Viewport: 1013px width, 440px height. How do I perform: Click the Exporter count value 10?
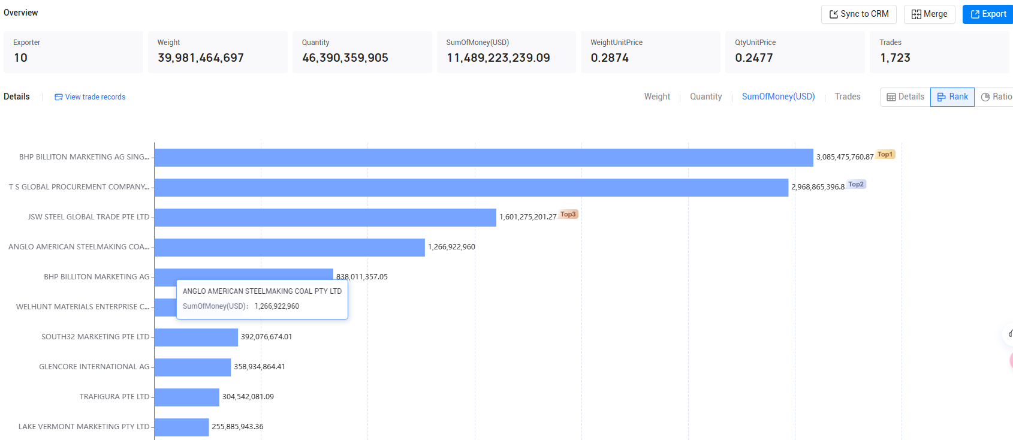pyautogui.click(x=21, y=58)
